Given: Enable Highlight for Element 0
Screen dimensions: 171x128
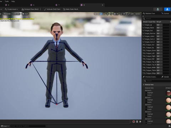Looking at the screenshot, I should click(146, 93).
